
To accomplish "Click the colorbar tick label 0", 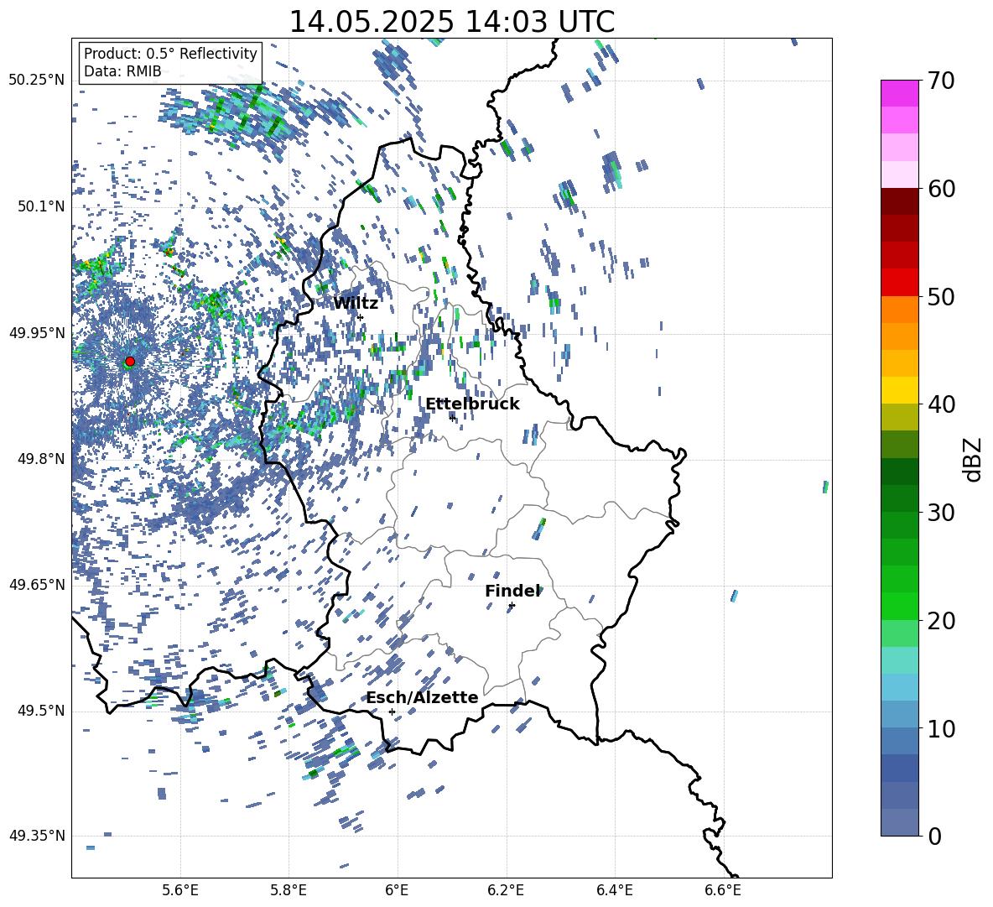I will [934, 837].
